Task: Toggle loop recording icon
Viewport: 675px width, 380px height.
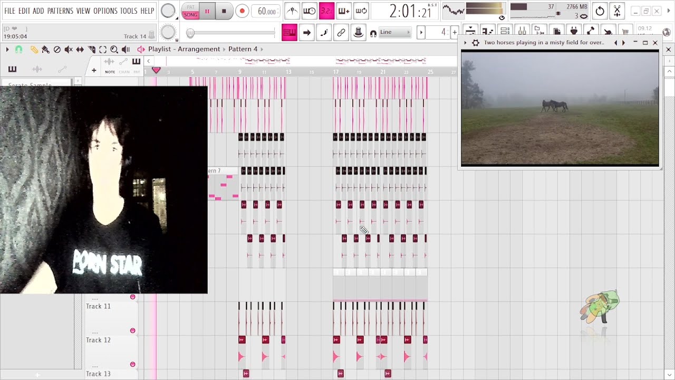Action: click(361, 11)
